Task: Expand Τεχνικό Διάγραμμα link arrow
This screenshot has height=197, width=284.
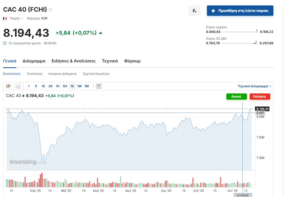Action: pyautogui.click(x=270, y=86)
